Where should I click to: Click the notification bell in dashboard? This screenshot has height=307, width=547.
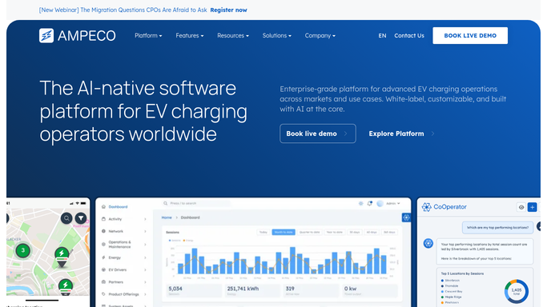click(370, 203)
